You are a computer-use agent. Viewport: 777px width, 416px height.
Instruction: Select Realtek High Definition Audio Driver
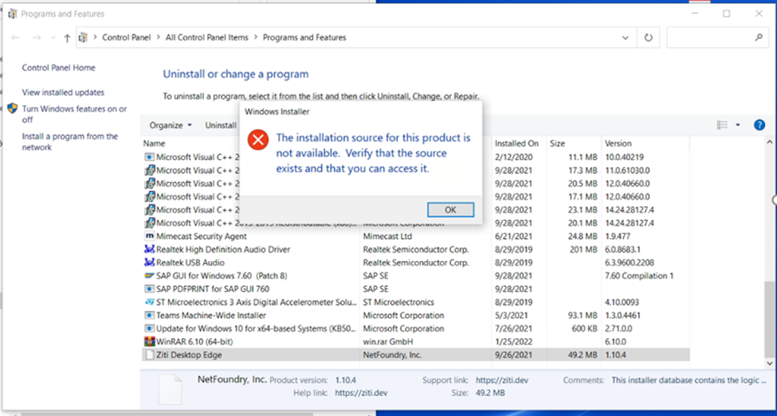[x=415, y=250]
